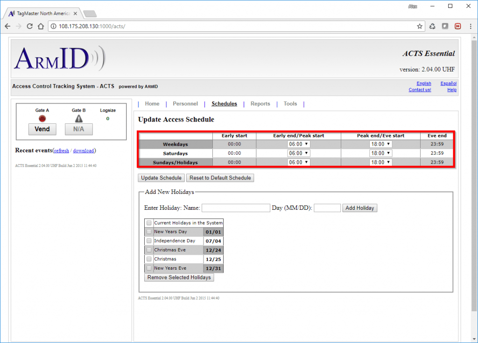Open the browser three-dot menu
This screenshot has height=343, width=478.
pyautogui.click(x=470, y=26)
